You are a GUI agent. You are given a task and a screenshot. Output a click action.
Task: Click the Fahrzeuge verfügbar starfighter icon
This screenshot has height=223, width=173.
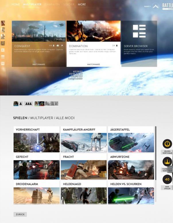167,162
